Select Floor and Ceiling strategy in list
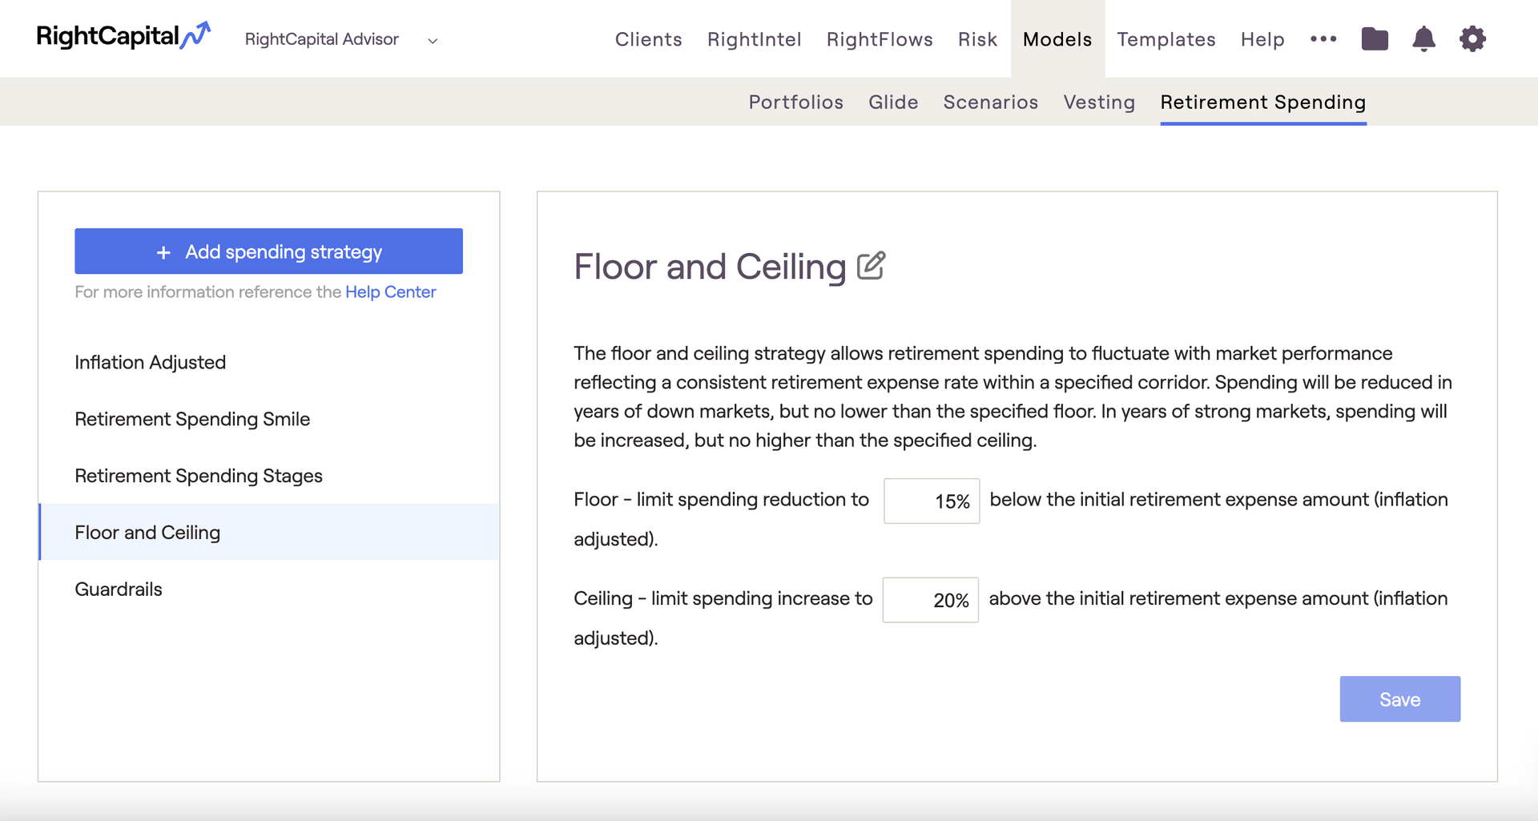Viewport: 1538px width, 821px height. coord(269,532)
